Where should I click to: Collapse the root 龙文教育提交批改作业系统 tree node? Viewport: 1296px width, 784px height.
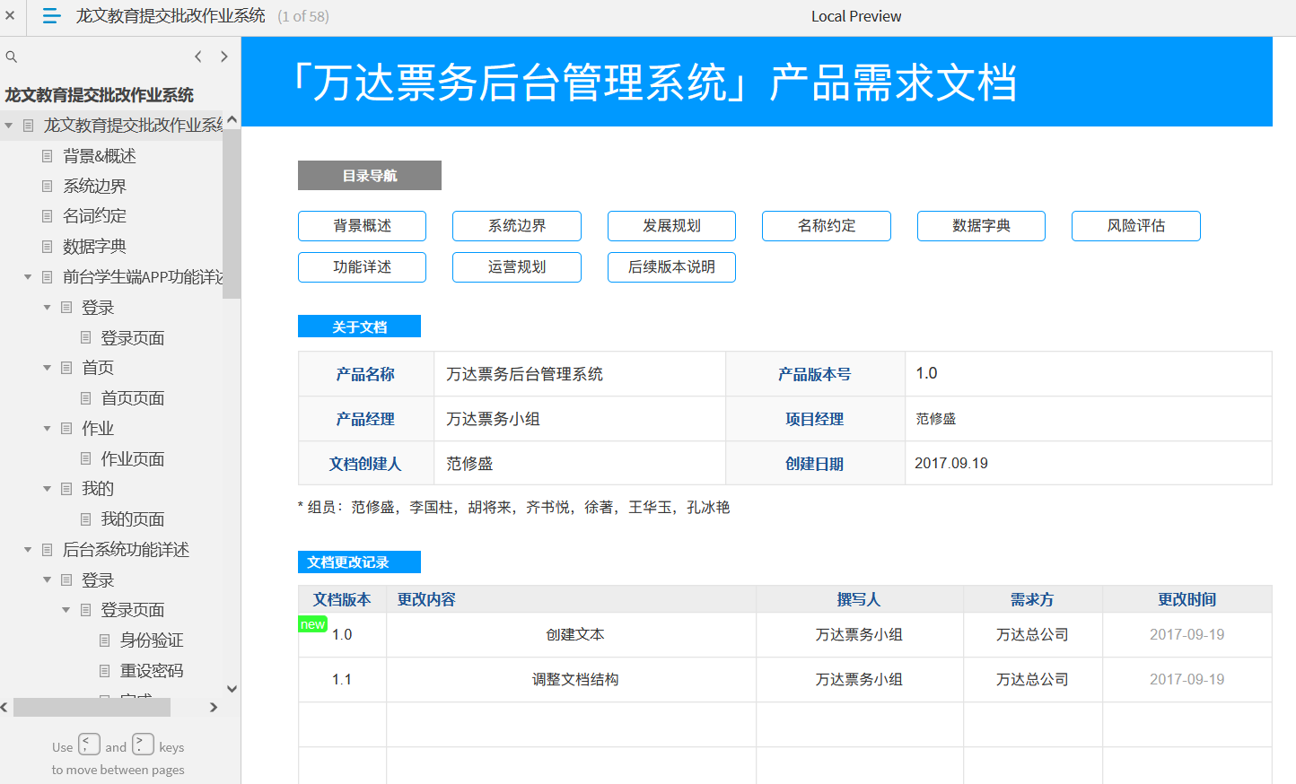(x=8, y=126)
